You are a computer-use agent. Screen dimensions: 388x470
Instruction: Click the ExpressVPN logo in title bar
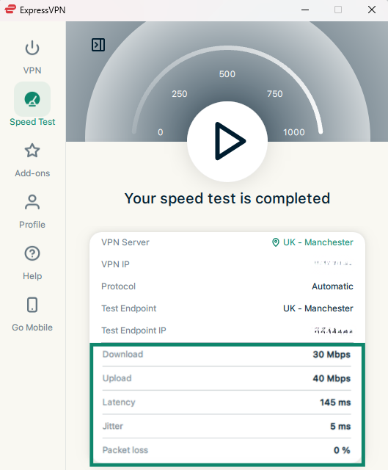click(10, 10)
